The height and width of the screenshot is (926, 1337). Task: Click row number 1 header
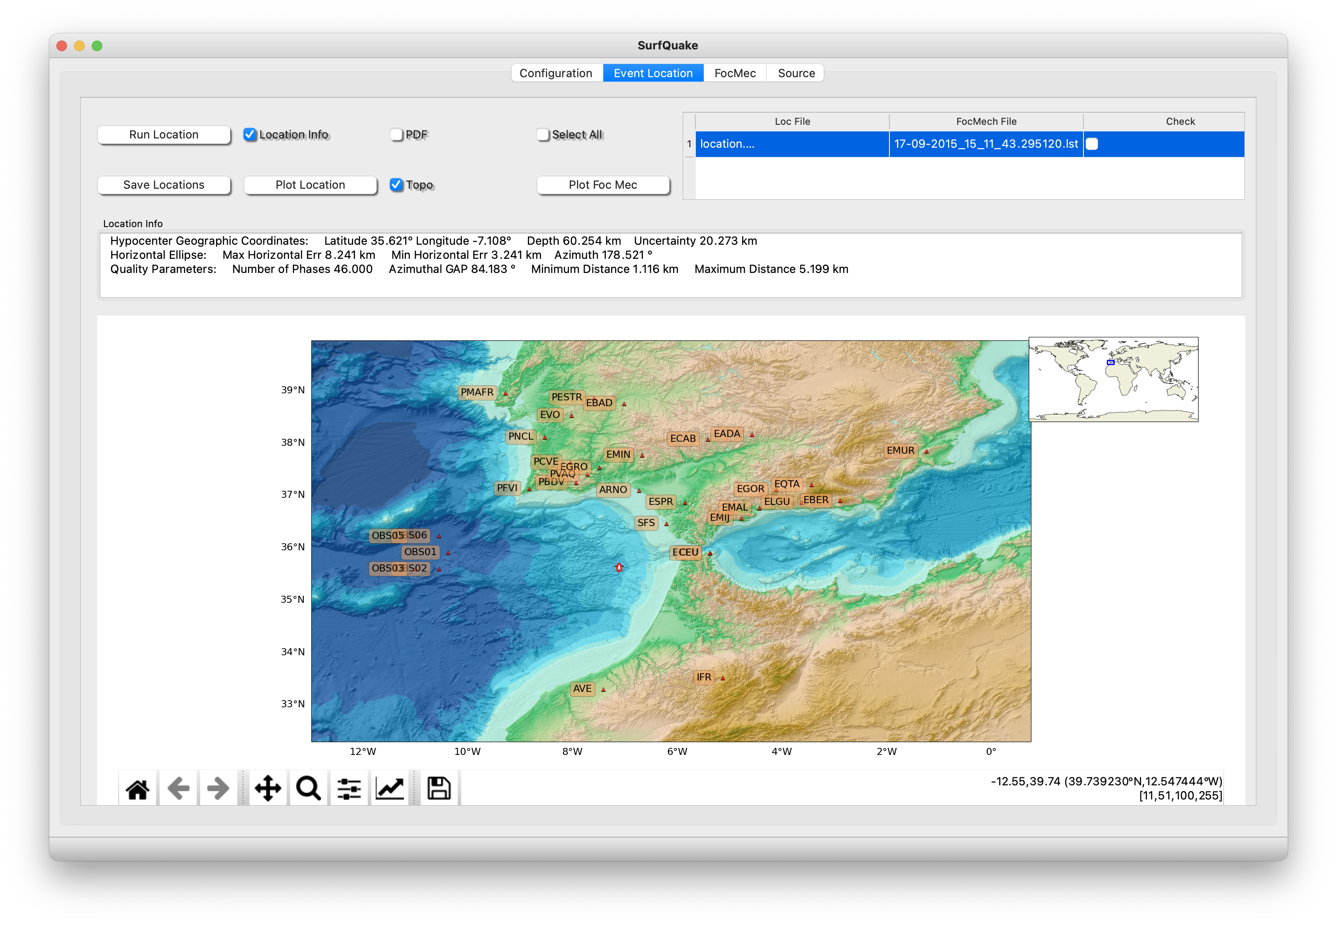(x=689, y=144)
